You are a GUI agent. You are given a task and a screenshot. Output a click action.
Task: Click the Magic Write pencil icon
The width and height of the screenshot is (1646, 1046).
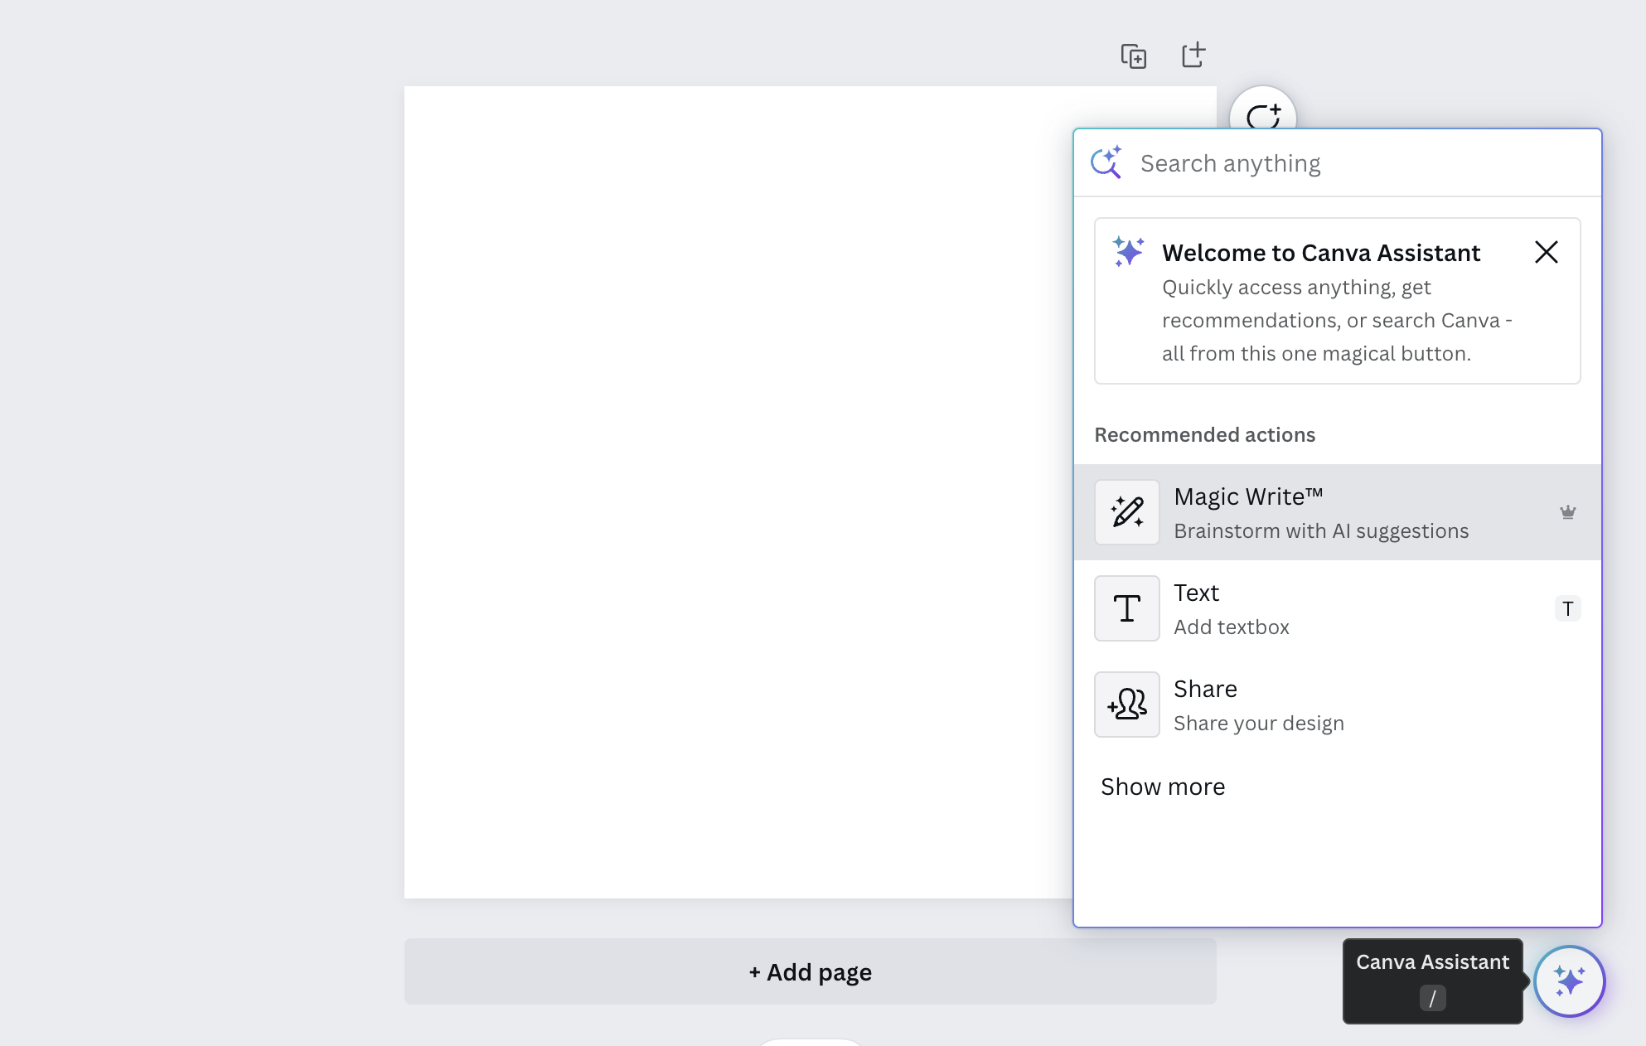click(x=1126, y=512)
